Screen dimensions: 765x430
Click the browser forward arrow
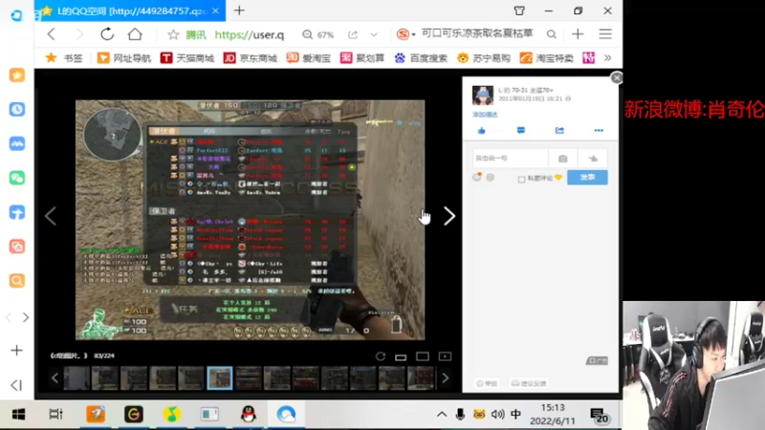(79, 34)
